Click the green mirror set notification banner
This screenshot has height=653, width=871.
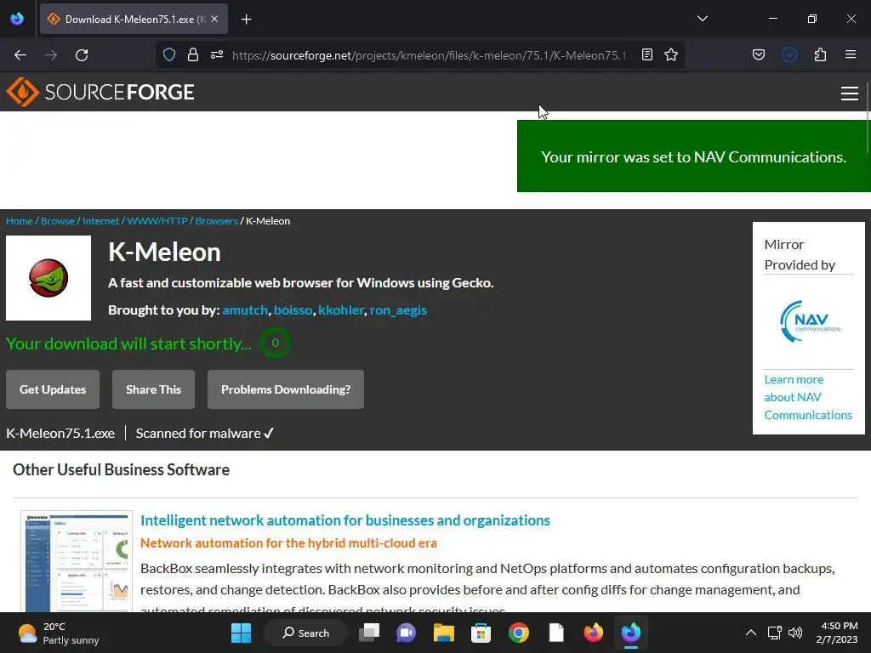(x=693, y=156)
